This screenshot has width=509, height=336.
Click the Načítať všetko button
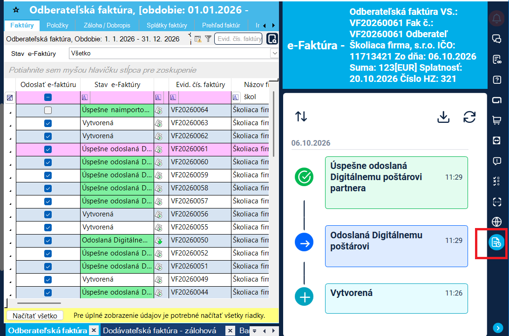click(35, 316)
